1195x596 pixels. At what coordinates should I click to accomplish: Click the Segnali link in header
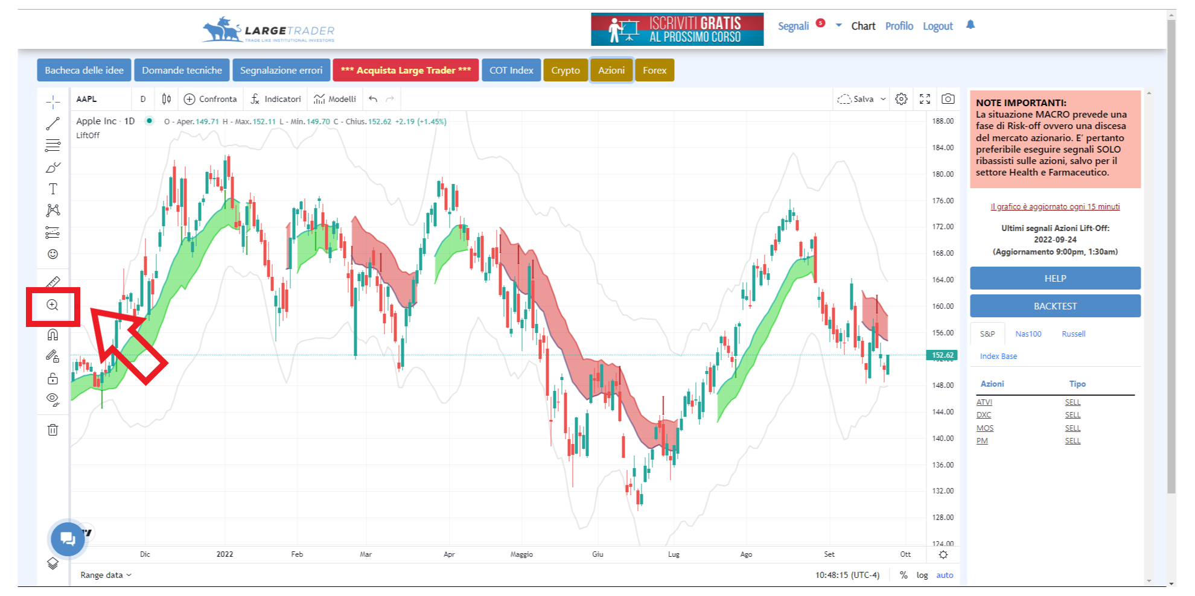tap(793, 26)
